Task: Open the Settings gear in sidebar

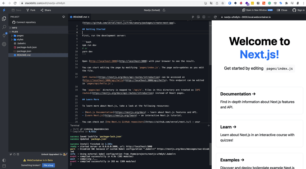Action: click(x=4, y=44)
